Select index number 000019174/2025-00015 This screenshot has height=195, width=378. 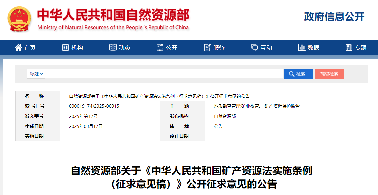pyautogui.click(x=94, y=106)
